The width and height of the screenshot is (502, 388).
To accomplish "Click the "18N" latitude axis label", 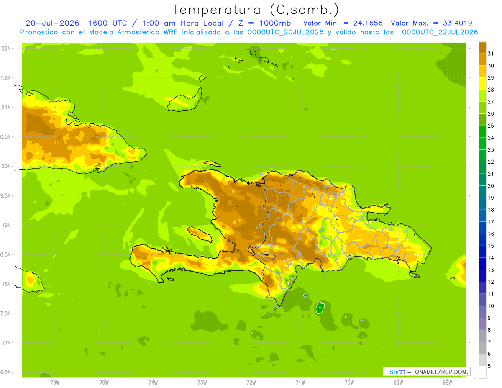I will (x=6, y=284).
